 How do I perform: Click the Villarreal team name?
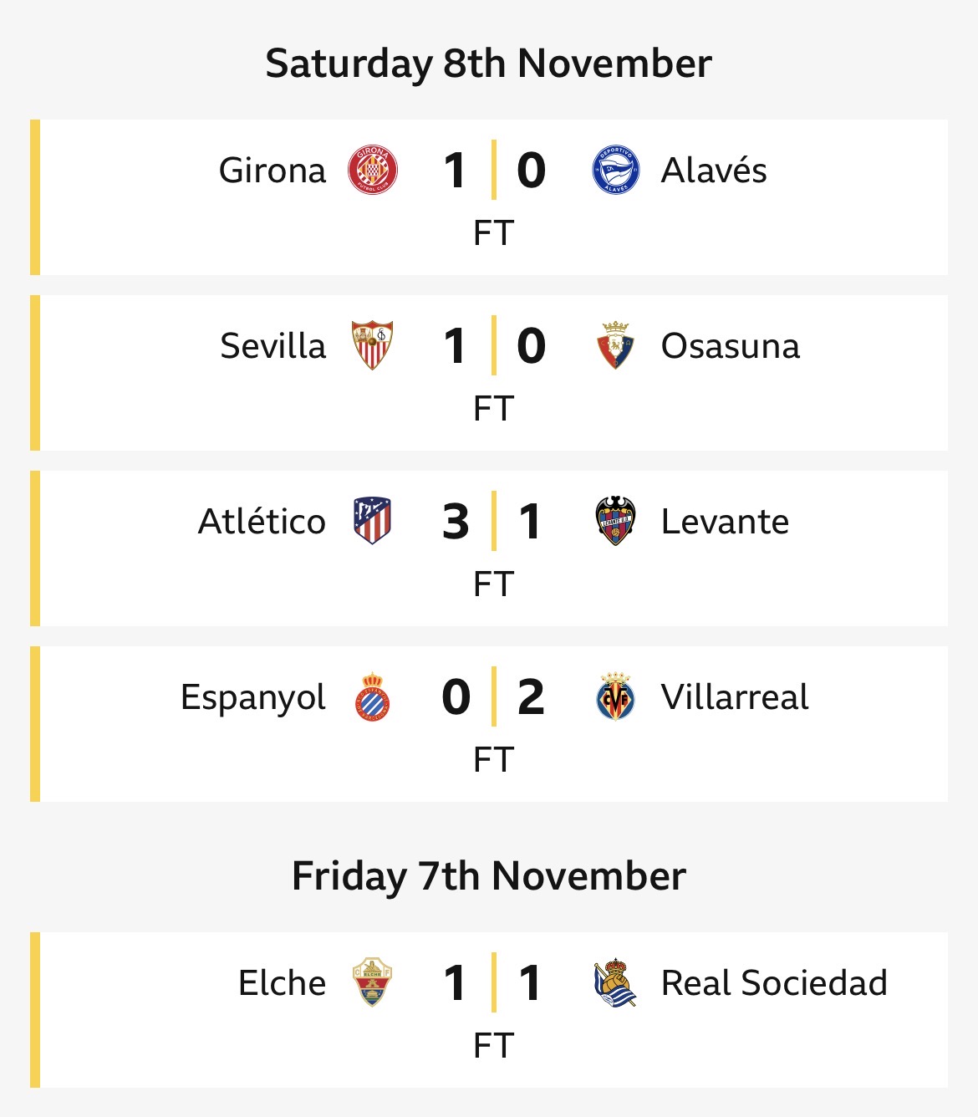point(735,697)
